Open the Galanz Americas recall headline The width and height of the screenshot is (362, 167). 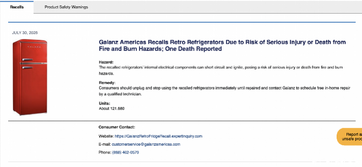pos(222,46)
